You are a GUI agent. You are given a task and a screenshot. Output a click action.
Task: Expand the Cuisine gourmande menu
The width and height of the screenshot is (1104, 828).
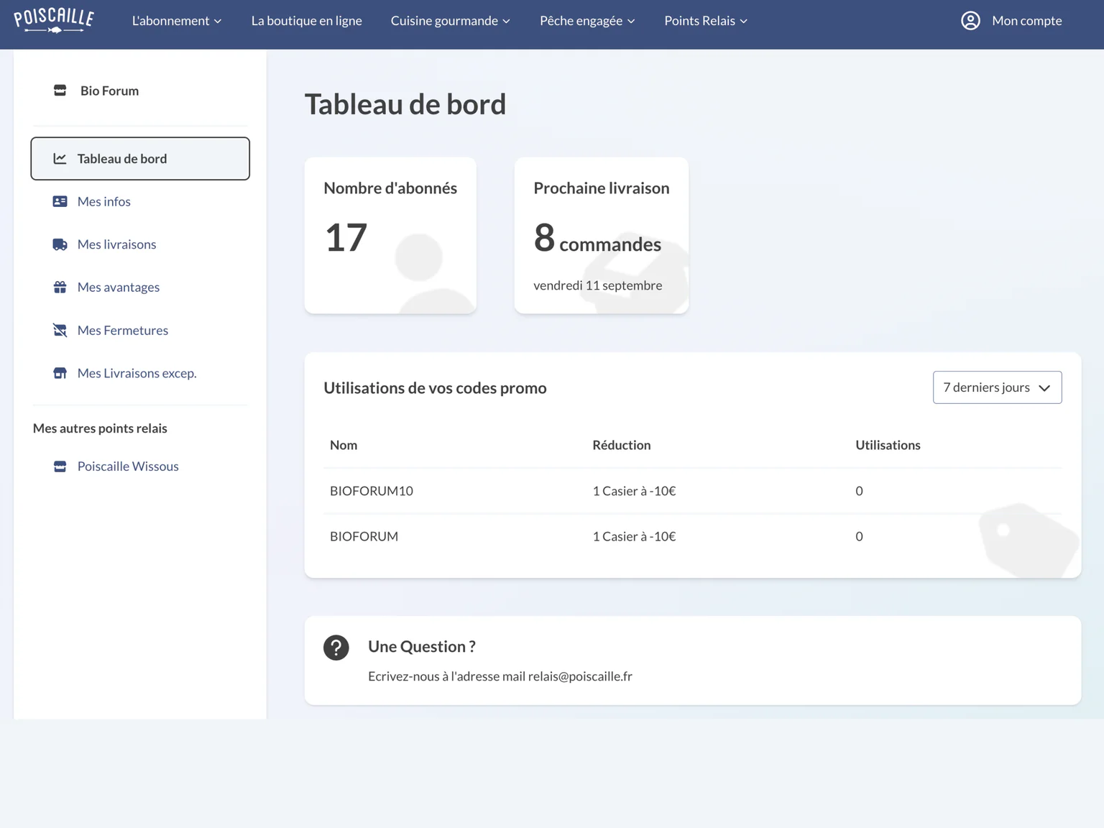point(451,21)
